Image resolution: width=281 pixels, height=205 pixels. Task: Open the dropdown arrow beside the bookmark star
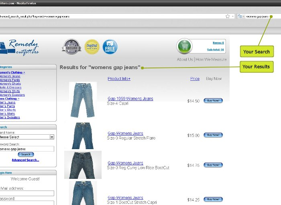click(232, 16)
